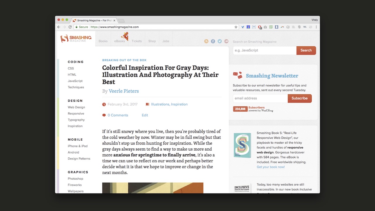The width and height of the screenshot is (375, 211).
Task: Open a new tab next to Smashing Magazine
Action: 121,21
